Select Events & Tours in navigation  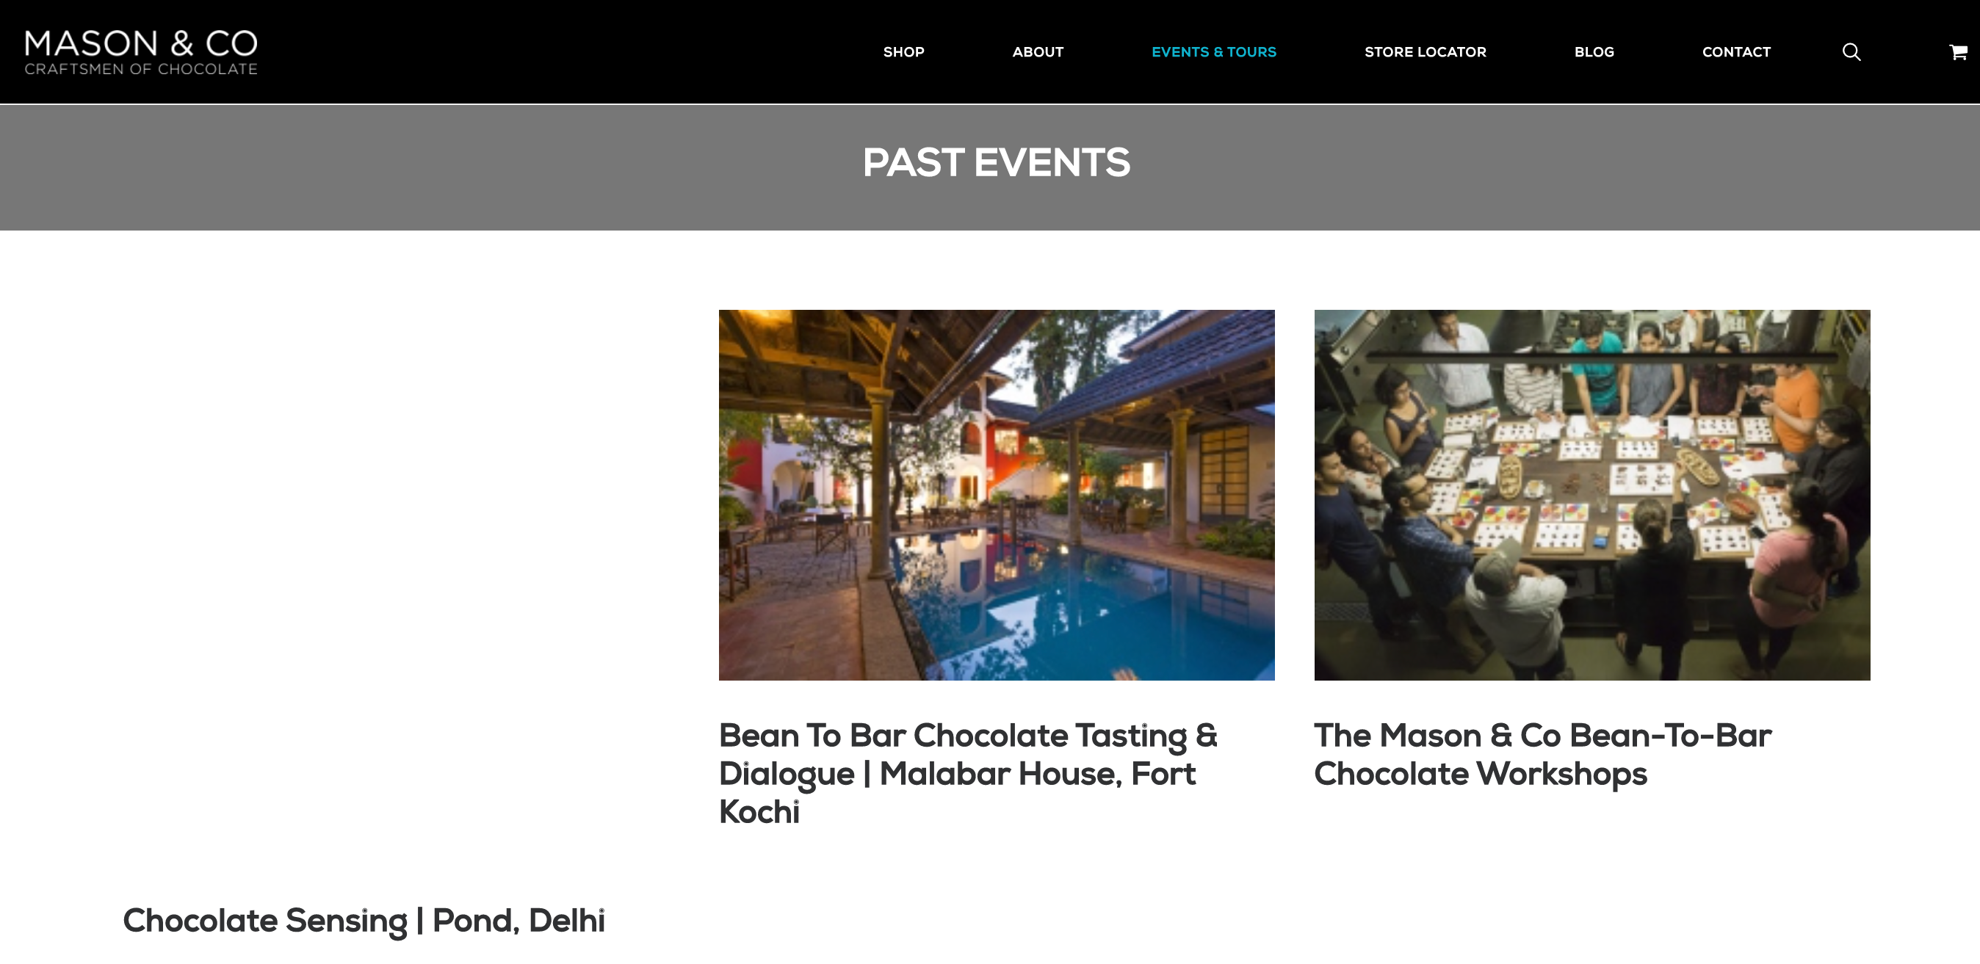coord(1213,52)
